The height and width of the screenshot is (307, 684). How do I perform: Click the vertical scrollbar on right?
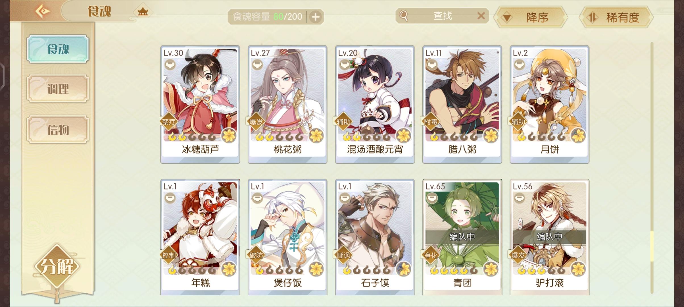pos(652,168)
